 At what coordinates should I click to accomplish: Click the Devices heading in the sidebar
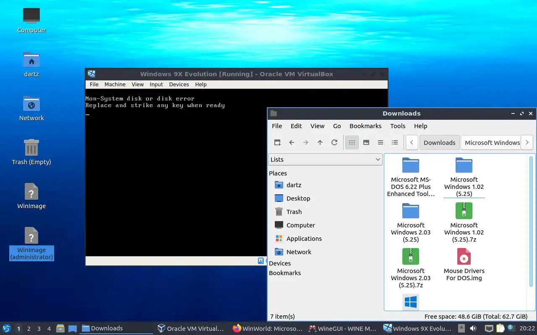(280, 263)
